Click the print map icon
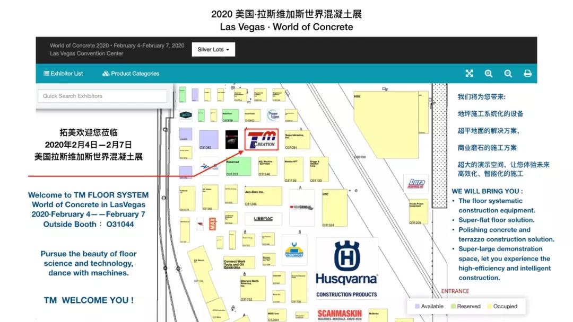 coord(527,74)
